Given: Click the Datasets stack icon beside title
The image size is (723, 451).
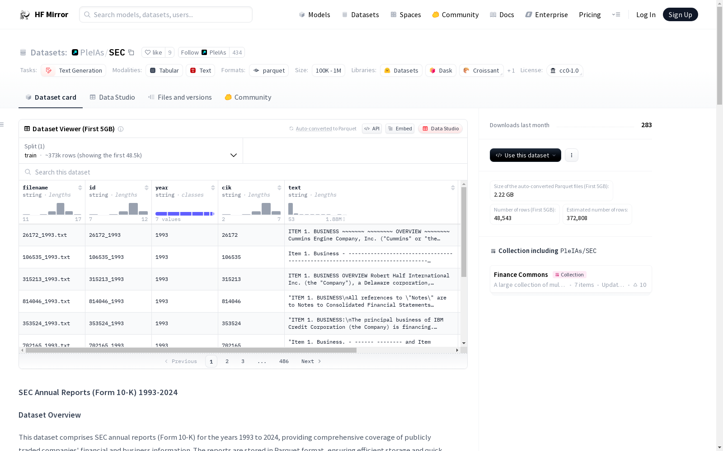Looking at the screenshot, I should tap(23, 53).
